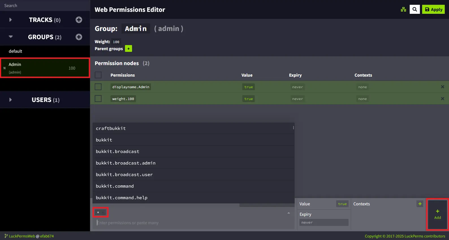Check the weight.100 row checkbox
Viewport: 449px width, 240px height.
[x=98, y=99]
